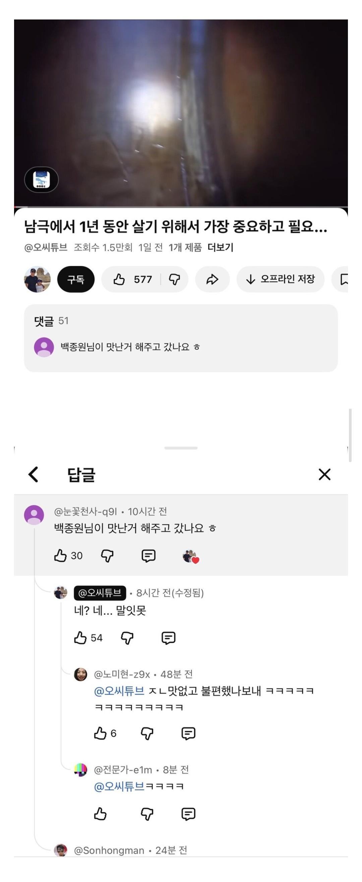Like 눈꽃천사's comment with 30 likes

click(x=61, y=555)
